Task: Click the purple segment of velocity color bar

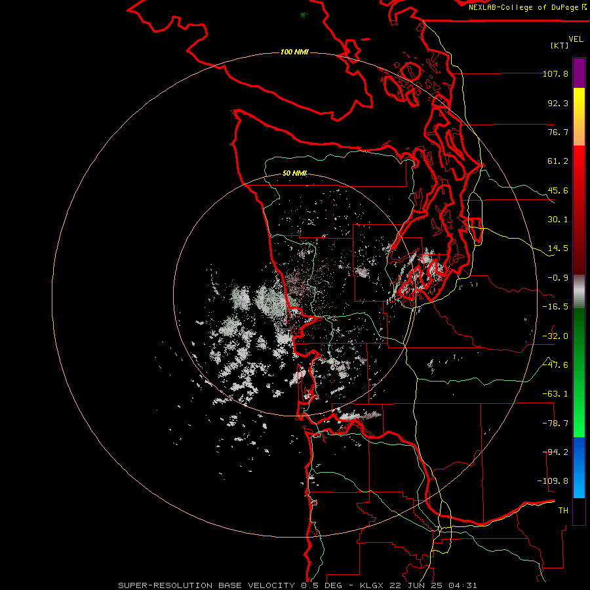Action: (x=579, y=73)
